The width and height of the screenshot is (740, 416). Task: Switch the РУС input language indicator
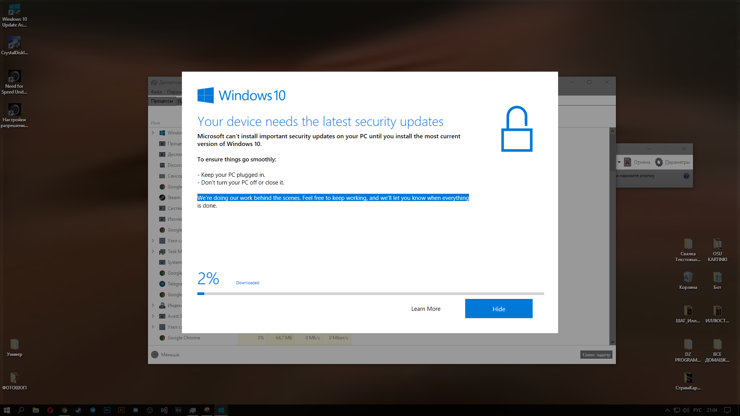[697, 410]
